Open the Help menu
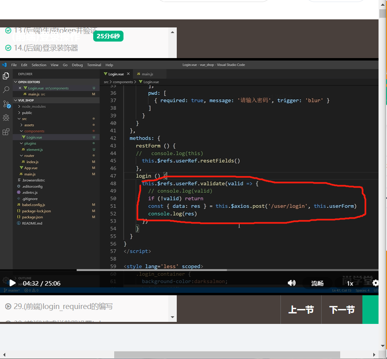The image size is (387, 359). click(109, 65)
